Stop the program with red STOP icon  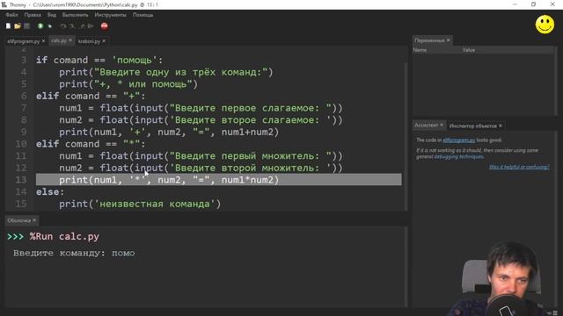click(104, 26)
